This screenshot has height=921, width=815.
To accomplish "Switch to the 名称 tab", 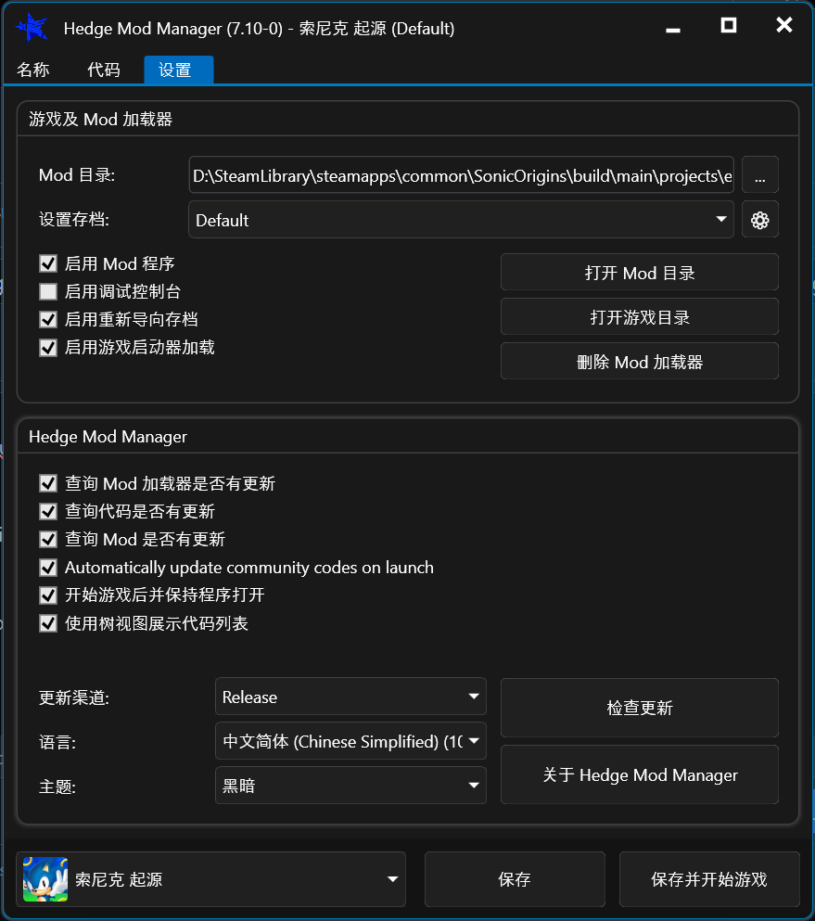I will click(32, 70).
